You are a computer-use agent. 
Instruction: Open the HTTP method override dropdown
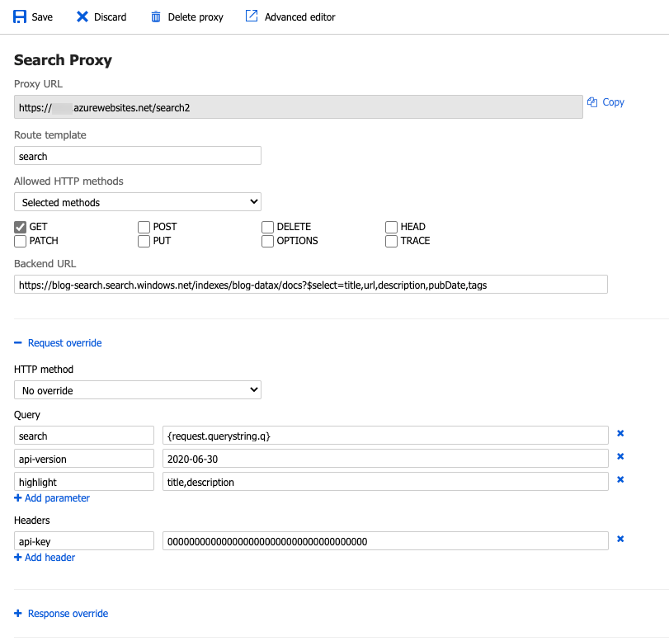138,390
